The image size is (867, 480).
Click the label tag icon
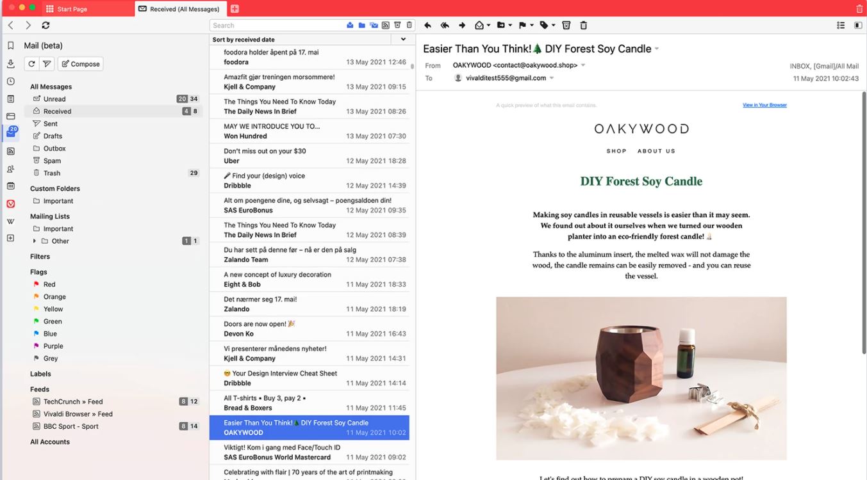point(544,26)
